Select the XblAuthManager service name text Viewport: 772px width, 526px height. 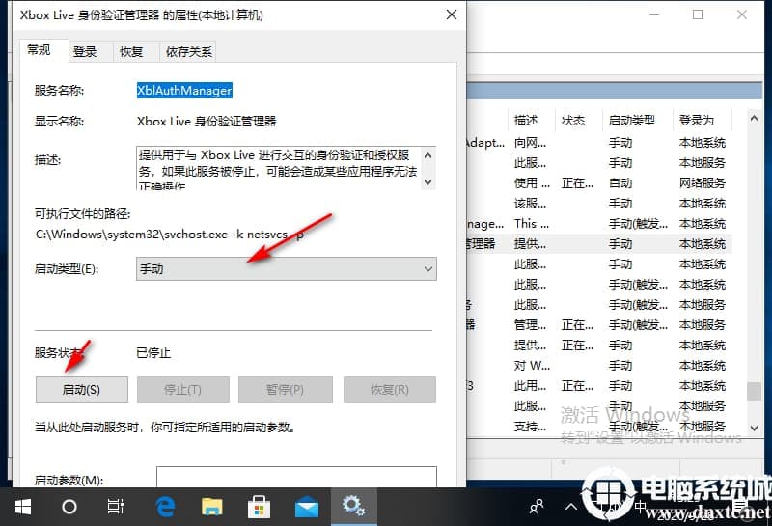184,90
